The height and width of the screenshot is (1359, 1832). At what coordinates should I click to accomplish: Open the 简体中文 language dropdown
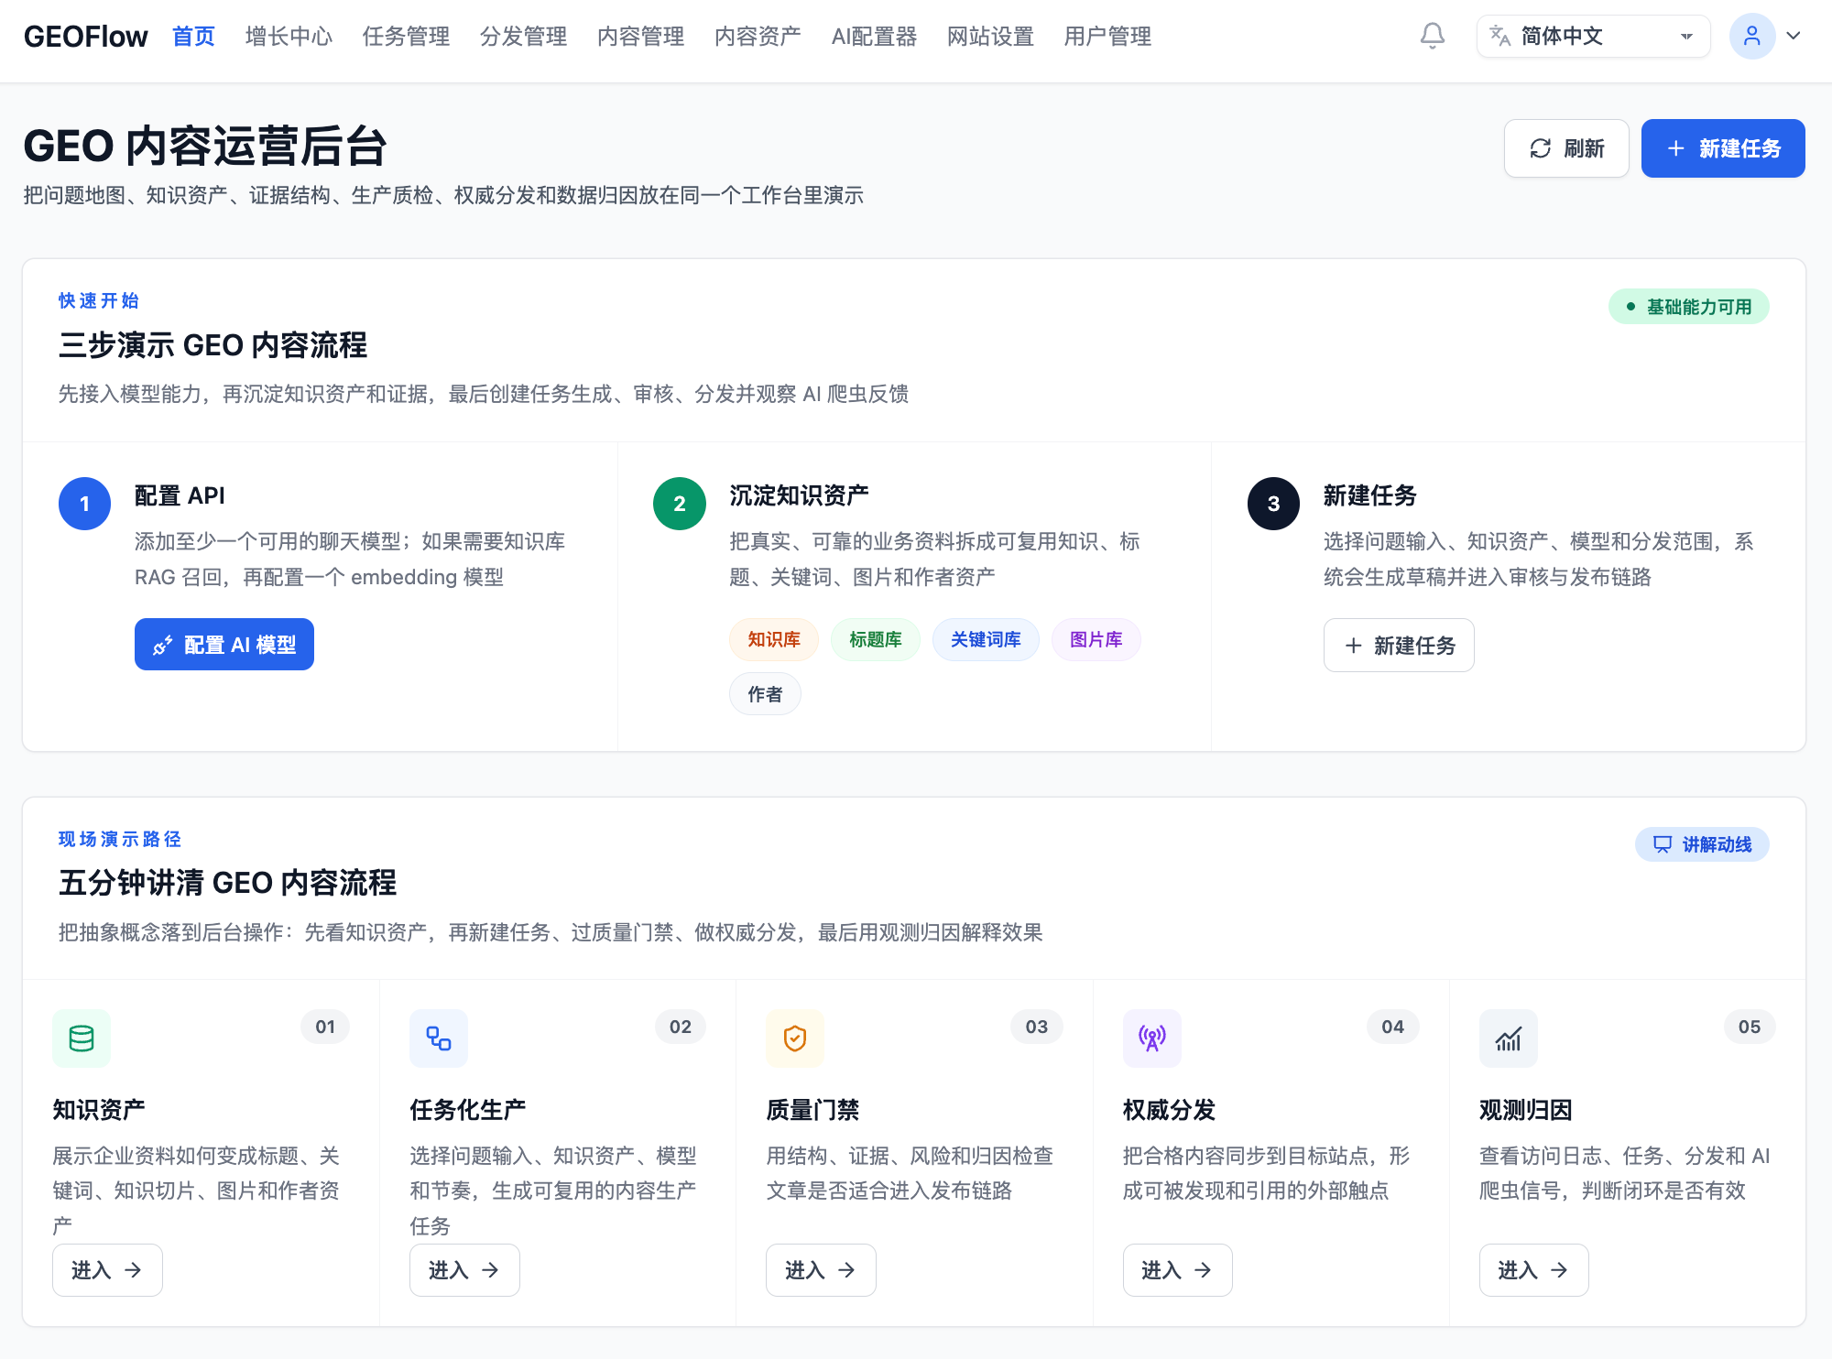coord(1593,37)
